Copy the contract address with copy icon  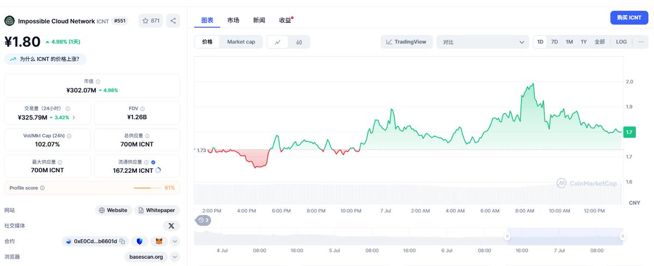[x=123, y=241]
